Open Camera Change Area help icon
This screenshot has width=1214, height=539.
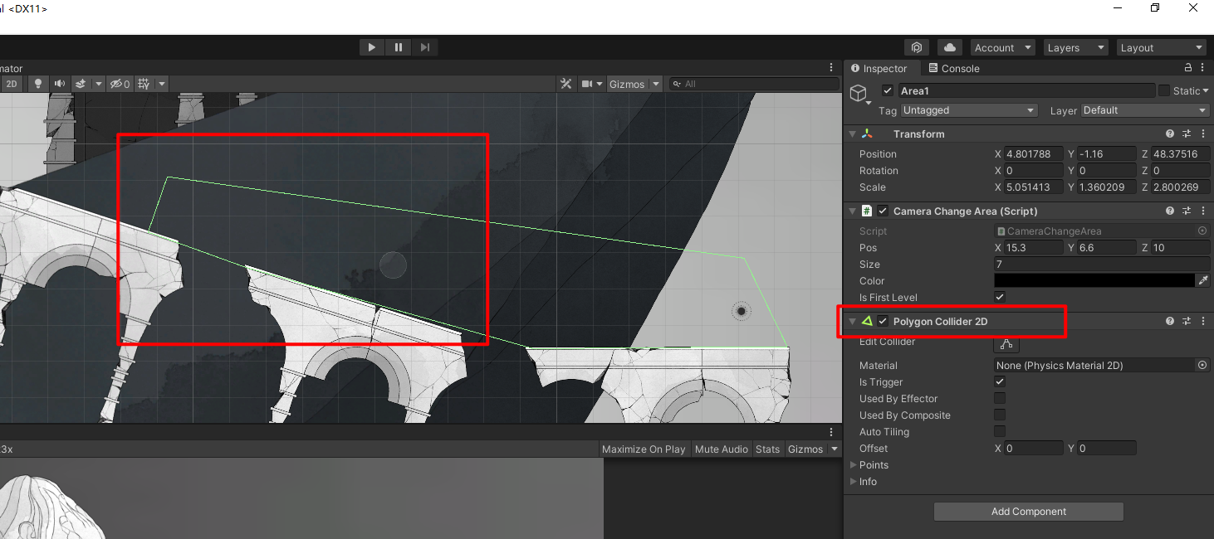point(1170,211)
